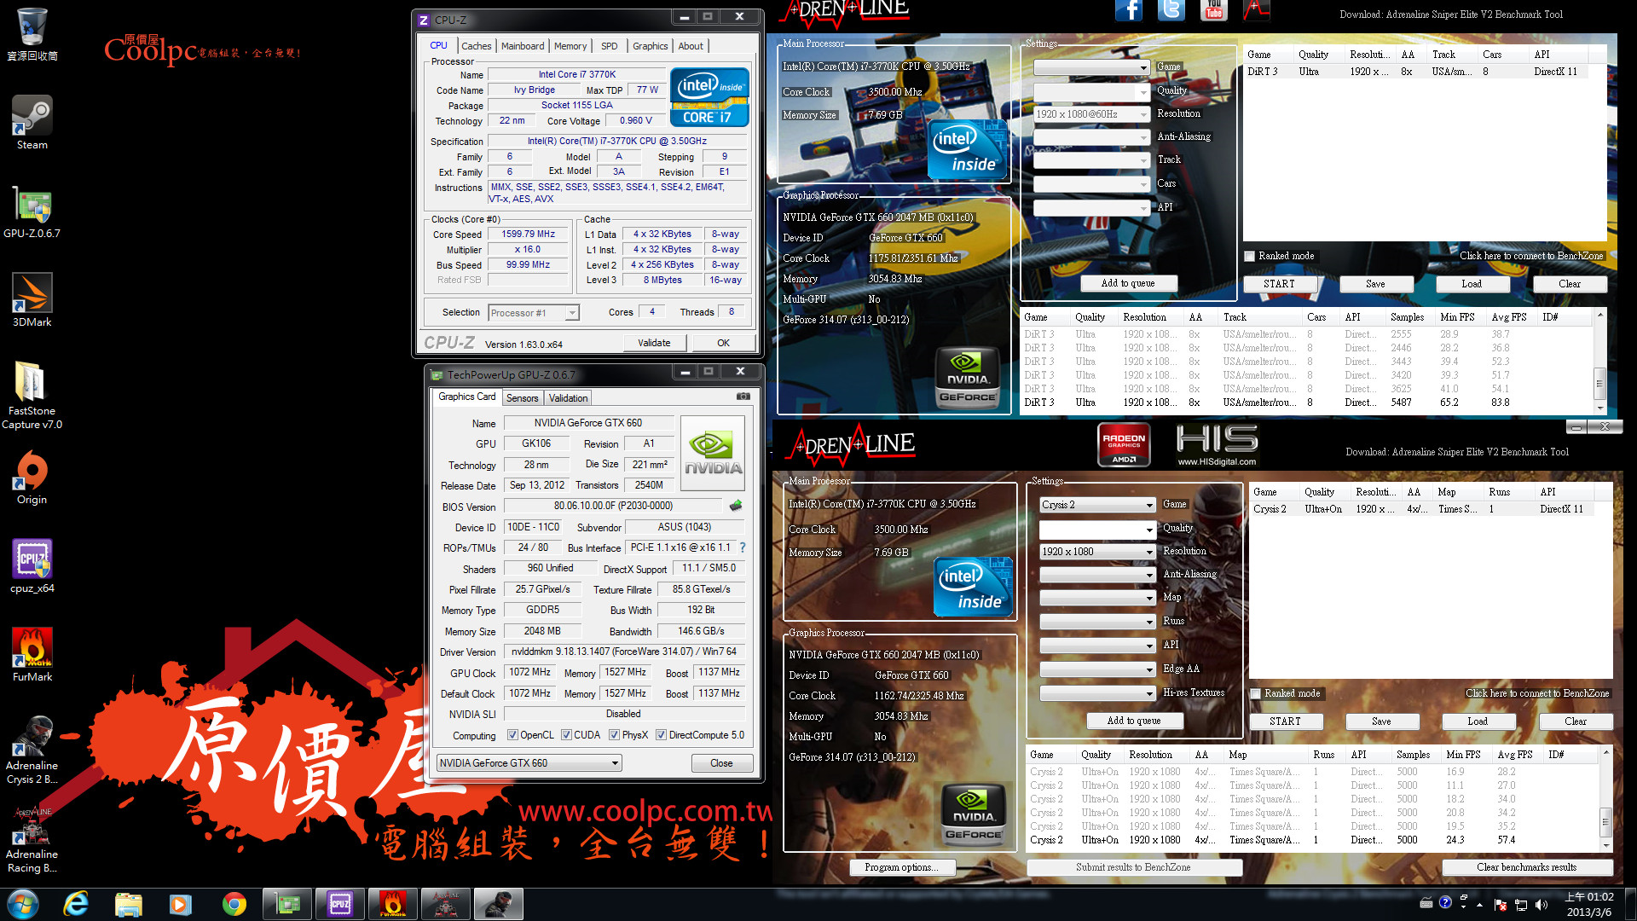Switch to the Sensors tab in GPU-Z
Image resolution: width=1637 pixels, height=921 pixels.
[522, 398]
